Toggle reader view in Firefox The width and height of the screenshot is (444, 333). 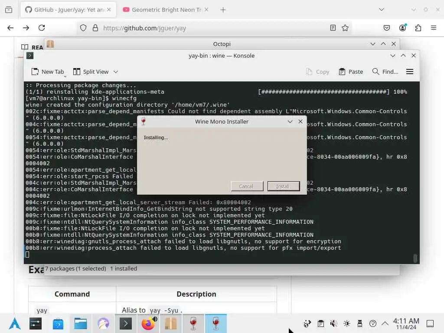333,28
